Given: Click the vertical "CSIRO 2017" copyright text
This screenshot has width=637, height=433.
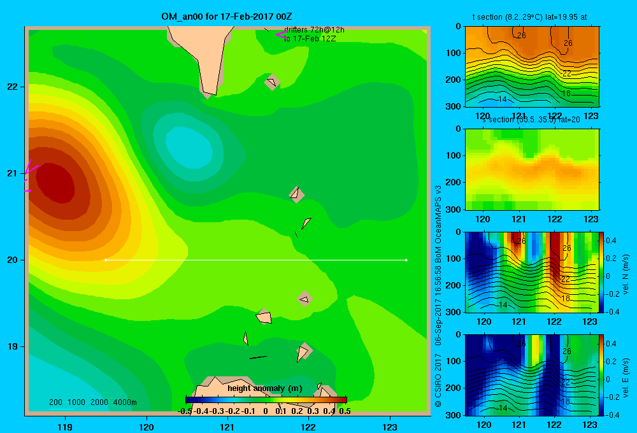Looking at the screenshot, I should 438,380.
